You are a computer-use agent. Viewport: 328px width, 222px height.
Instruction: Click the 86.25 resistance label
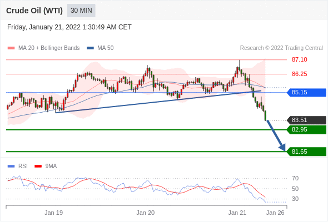(x=299, y=74)
